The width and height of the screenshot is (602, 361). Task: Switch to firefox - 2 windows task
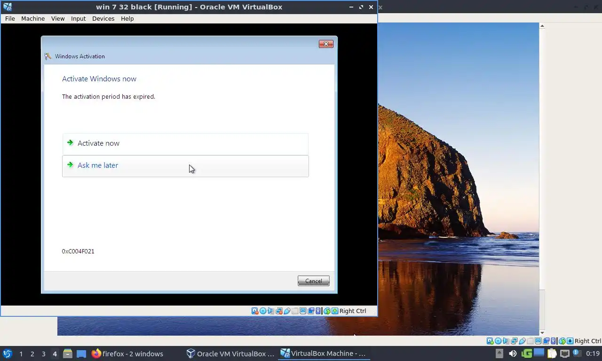click(127, 353)
